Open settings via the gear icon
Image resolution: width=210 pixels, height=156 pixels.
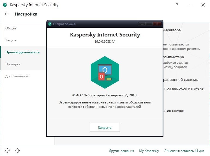click(8, 151)
